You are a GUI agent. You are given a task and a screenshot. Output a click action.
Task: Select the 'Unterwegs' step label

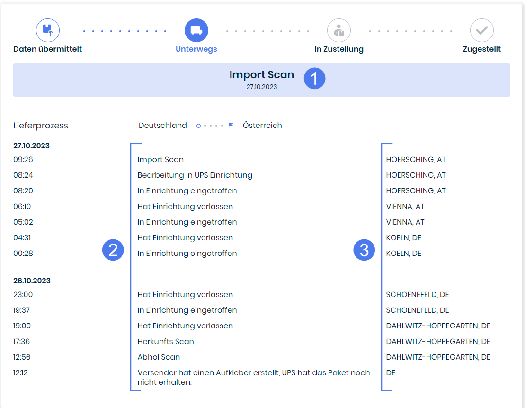pyautogui.click(x=196, y=49)
